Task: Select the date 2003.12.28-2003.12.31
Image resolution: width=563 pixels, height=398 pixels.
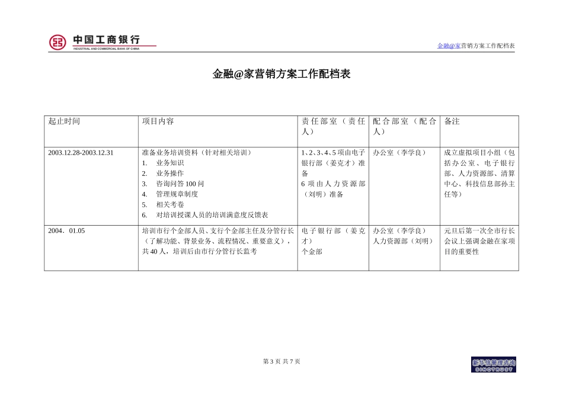Action: (81, 153)
